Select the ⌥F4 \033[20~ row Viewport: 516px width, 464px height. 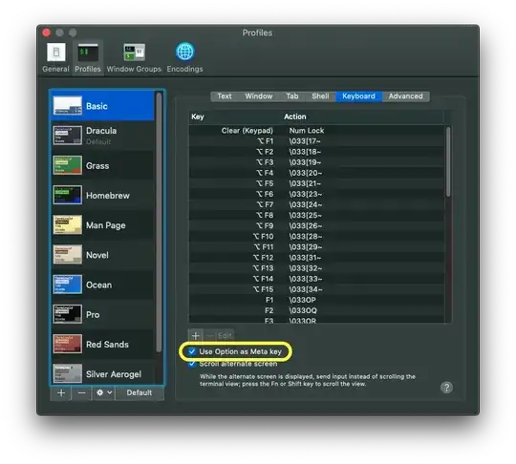tap(316, 173)
